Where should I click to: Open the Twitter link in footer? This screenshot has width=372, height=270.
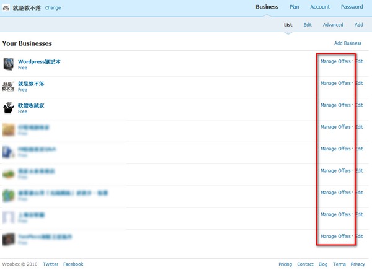[x=51, y=264]
